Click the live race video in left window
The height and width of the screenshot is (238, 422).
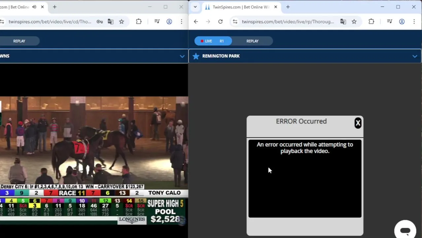[x=94, y=160]
